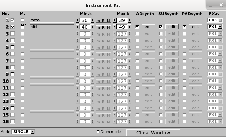Enable kit item 12 checkbox
The image size is (226, 137).
click(x=13, y=95)
